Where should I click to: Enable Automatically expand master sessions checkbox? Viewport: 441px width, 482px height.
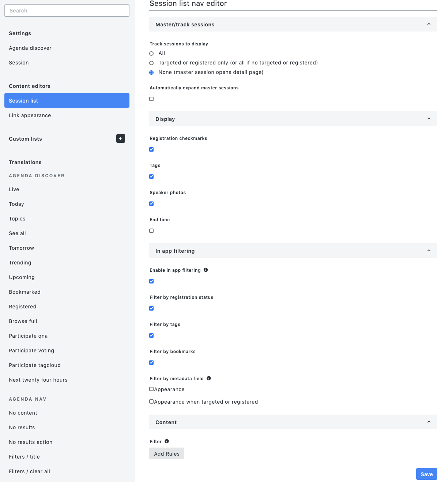click(x=151, y=99)
